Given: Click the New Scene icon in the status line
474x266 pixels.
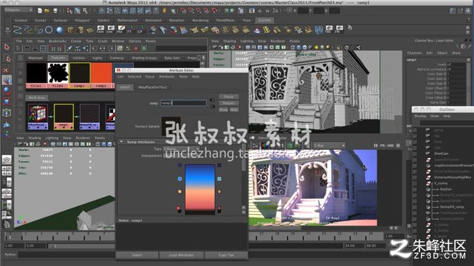Looking at the screenshot, I should coord(40,11).
